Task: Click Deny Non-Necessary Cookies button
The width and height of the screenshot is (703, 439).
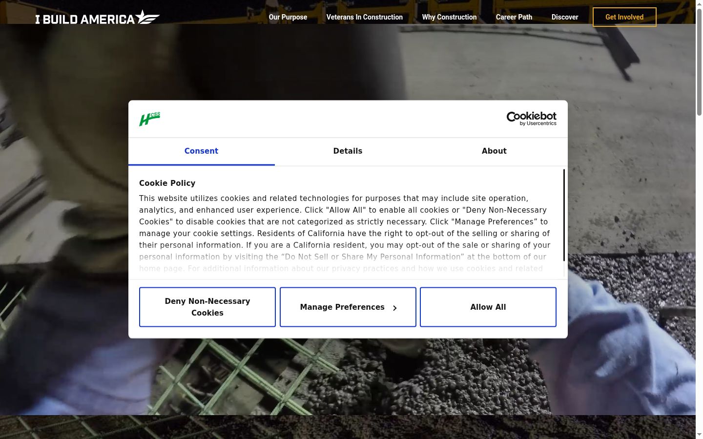Action: [207, 307]
